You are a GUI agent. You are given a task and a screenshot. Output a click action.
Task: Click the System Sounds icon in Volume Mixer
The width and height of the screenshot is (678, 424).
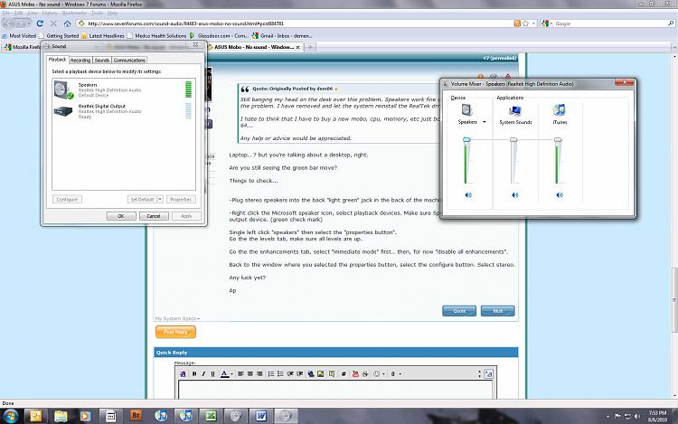point(515,110)
